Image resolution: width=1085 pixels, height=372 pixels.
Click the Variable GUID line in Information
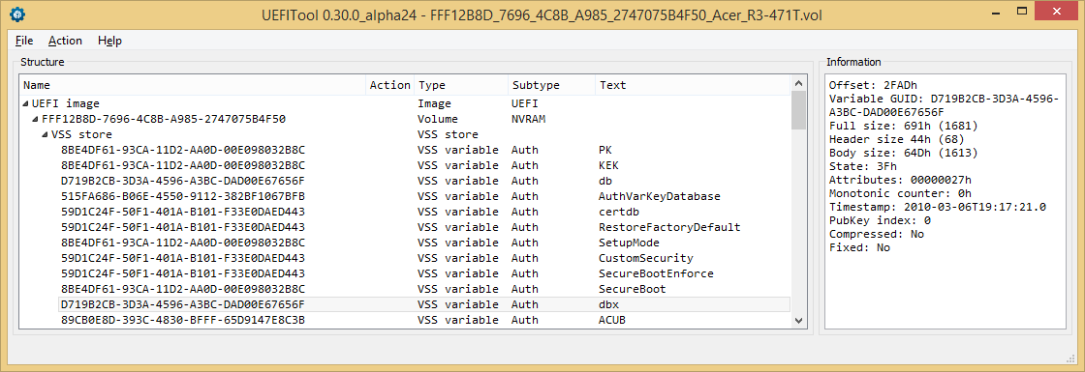pyautogui.click(x=944, y=105)
